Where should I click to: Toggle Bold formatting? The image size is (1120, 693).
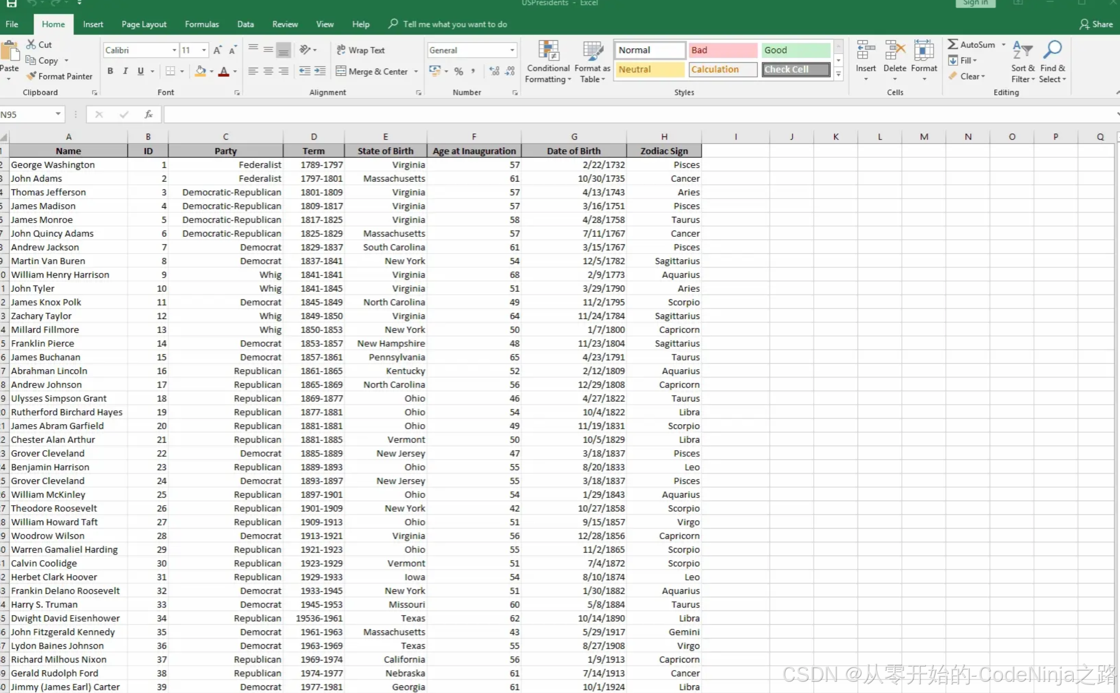pos(110,71)
